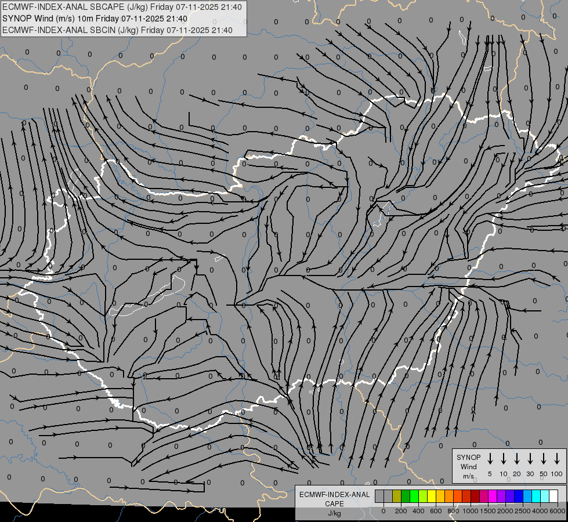The image size is (568, 522).
Task: Click the '400' value under the color bar
Action: [418, 511]
